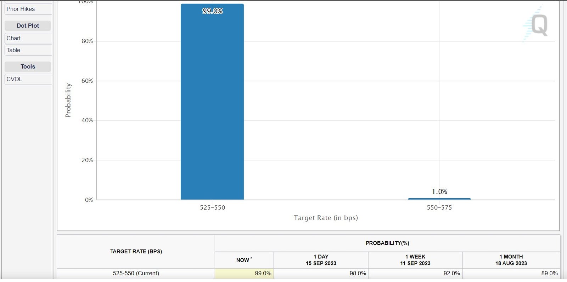The image size is (567, 282).
Task: Select the 525-550 (Current) row label
Action: point(136,274)
